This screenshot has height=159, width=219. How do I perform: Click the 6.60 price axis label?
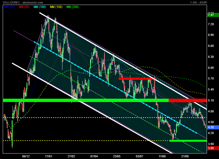click(211, 46)
